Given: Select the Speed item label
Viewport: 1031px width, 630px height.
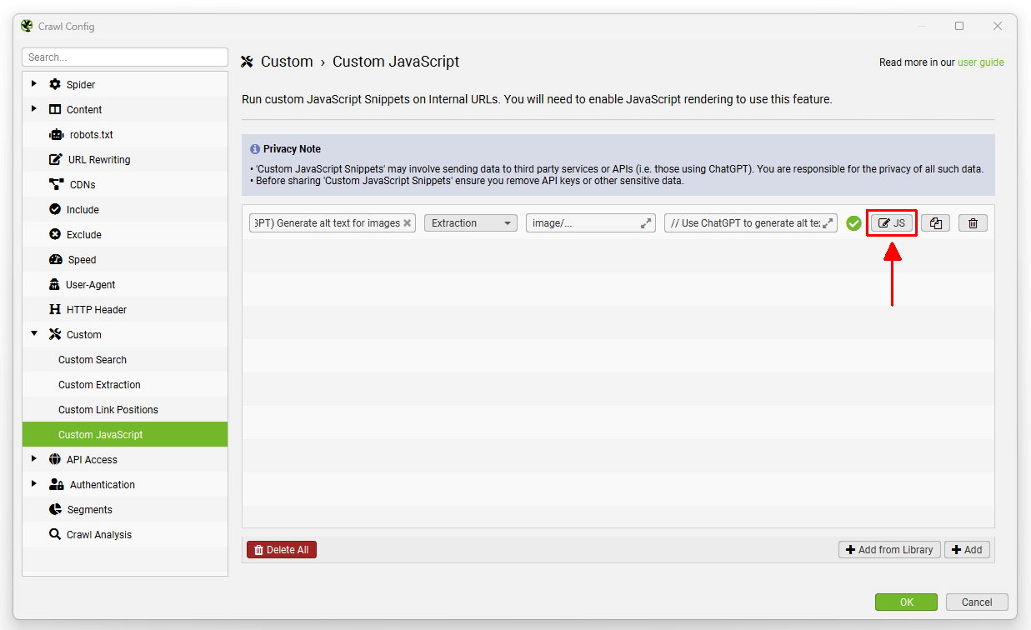Looking at the screenshot, I should tap(83, 260).
